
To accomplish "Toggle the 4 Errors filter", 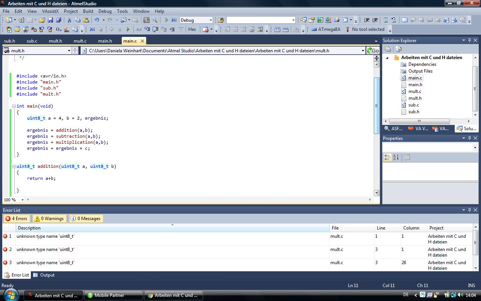I will [17, 219].
